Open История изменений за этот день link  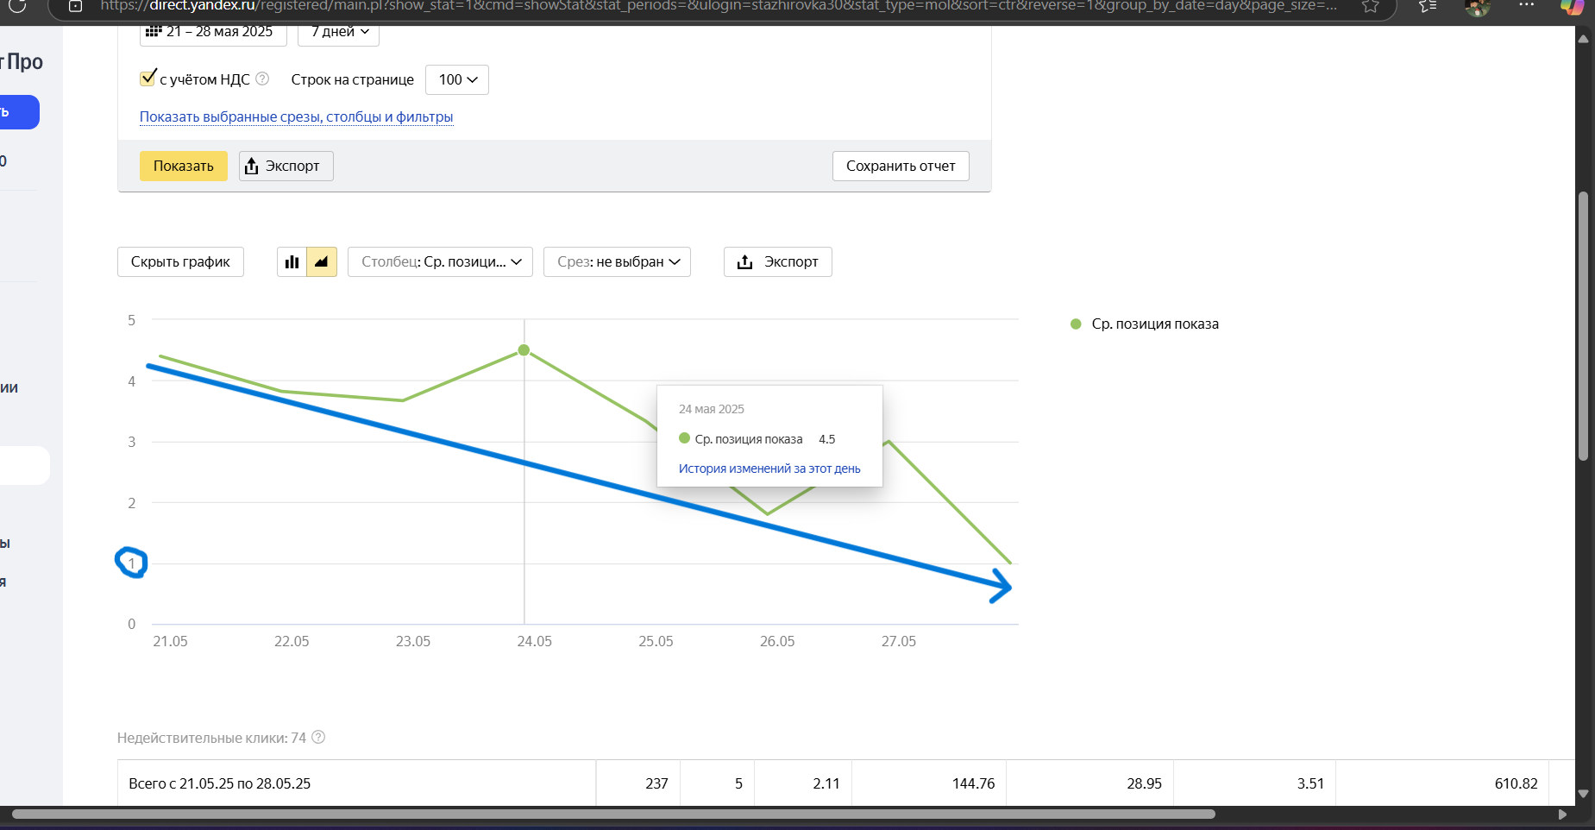pyautogui.click(x=769, y=468)
